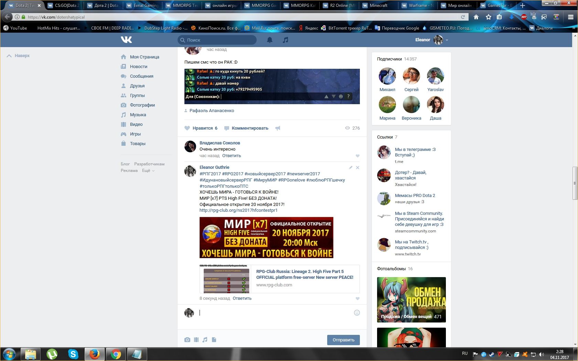Image resolution: width=578 pixels, height=361 pixels.
Task: Like Владислав Соколов's comment heart
Action: click(x=357, y=156)
